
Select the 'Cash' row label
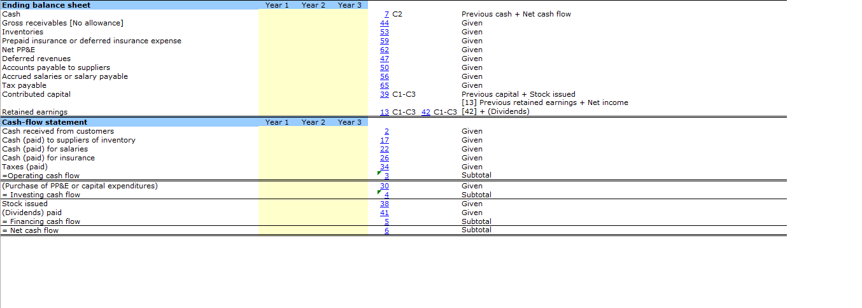pyautogui.click(x=11, y=14)
